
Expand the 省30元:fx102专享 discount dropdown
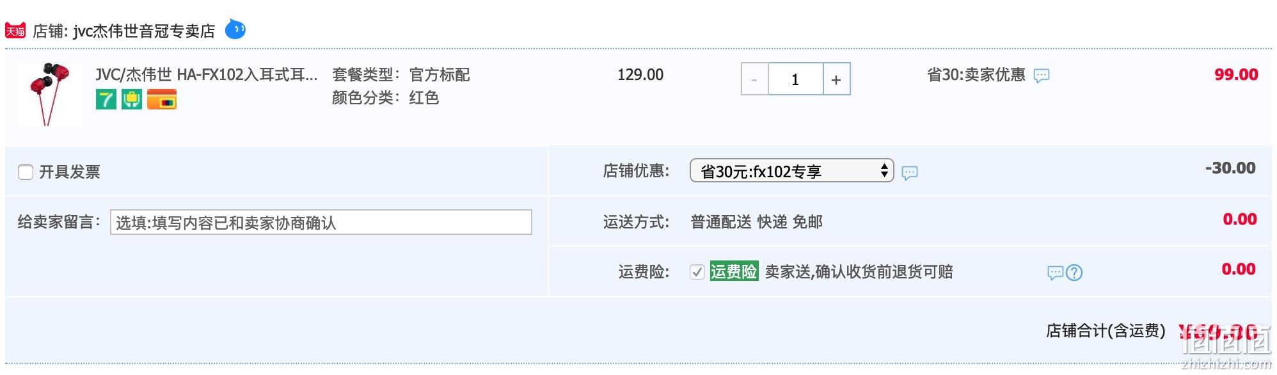point(791,171)
